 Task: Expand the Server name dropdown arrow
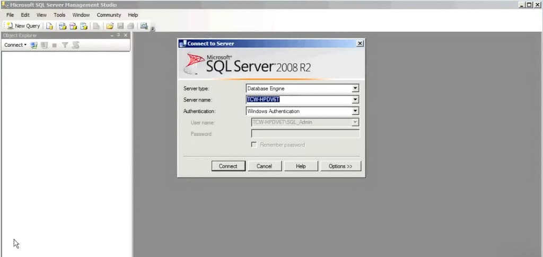[x=355, y=100]
